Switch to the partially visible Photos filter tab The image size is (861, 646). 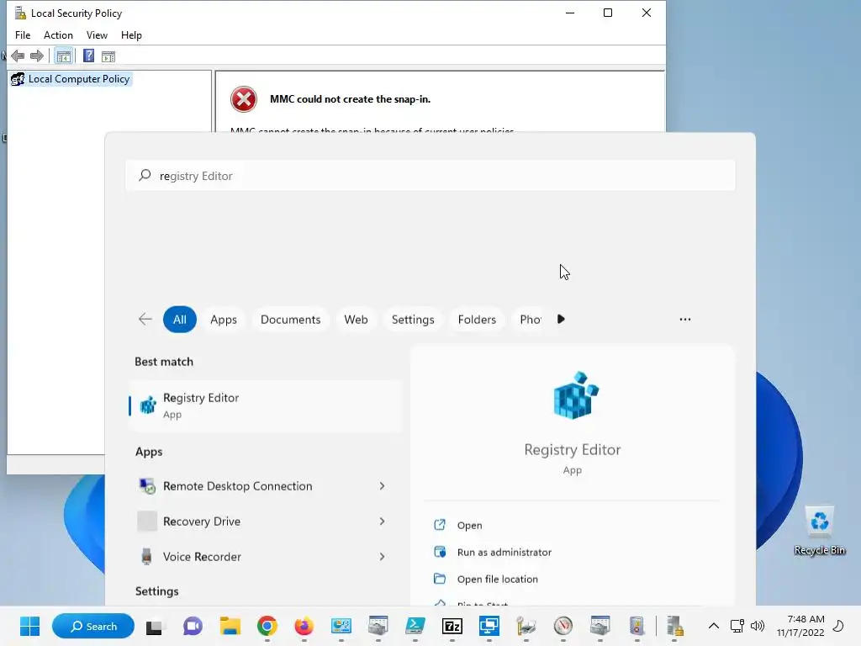tap(530, 320)
